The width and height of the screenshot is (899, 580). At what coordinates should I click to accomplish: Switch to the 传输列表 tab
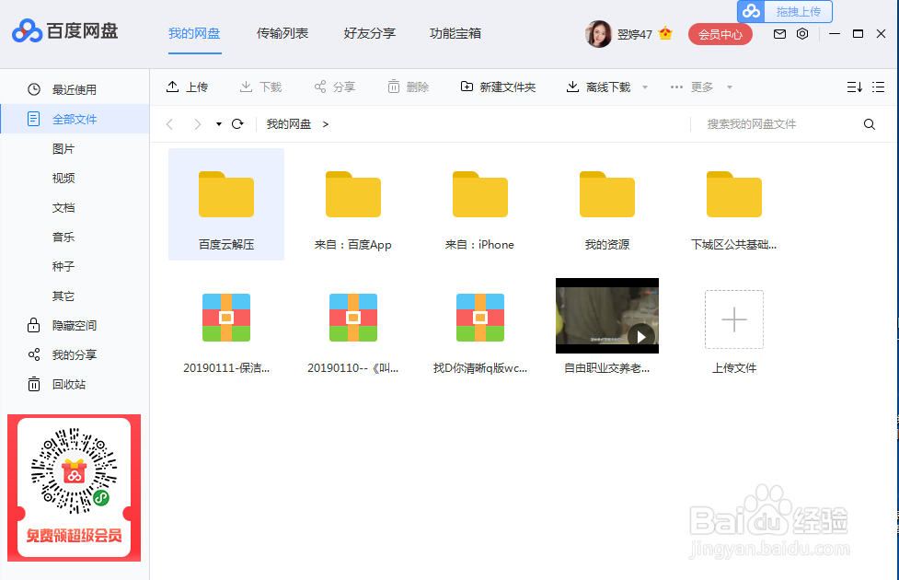pyautogui.click(x=282, y=32)
